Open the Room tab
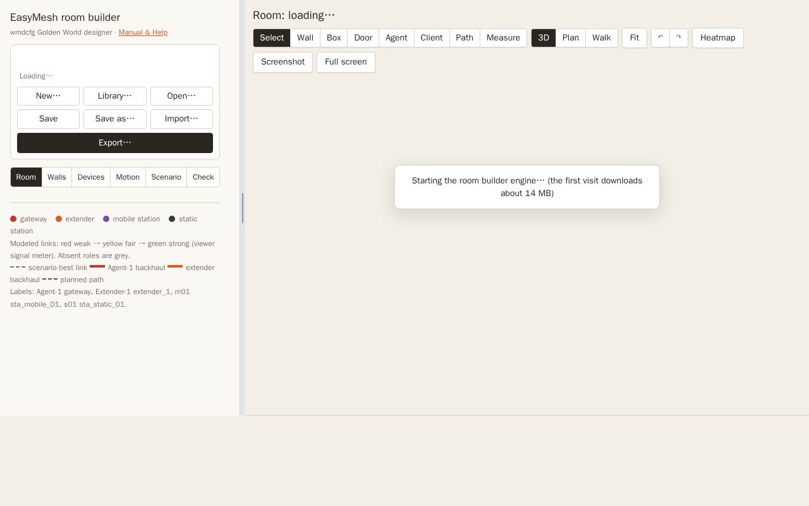This screenshot has width=809, height=506. click(26, 177)
